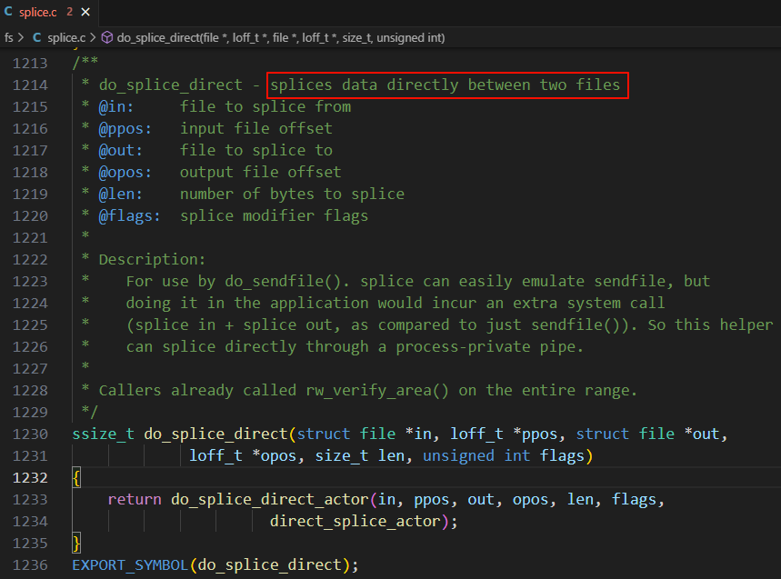The image size is (781, 579).
Task: Click the "Description:" comment line
Action: 152,260
